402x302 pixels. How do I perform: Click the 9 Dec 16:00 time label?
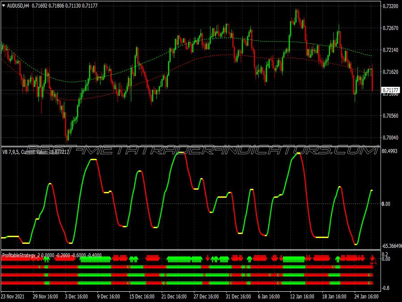pyautogui.click(x=109, y=296)
